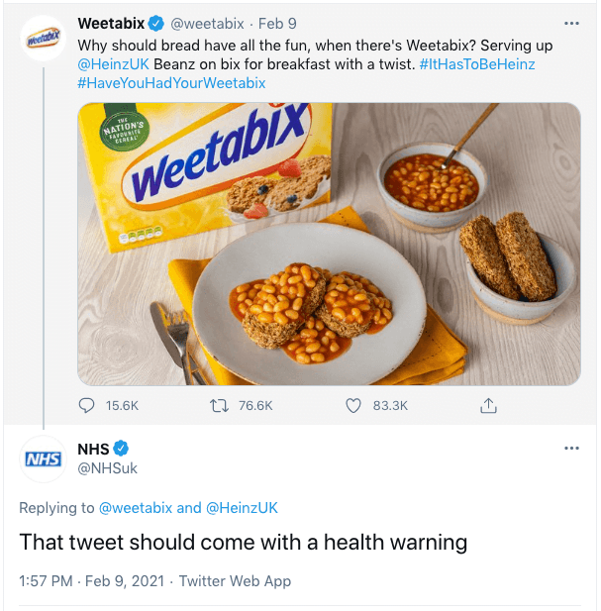Open more options on the NHS reply

(571, 449)
